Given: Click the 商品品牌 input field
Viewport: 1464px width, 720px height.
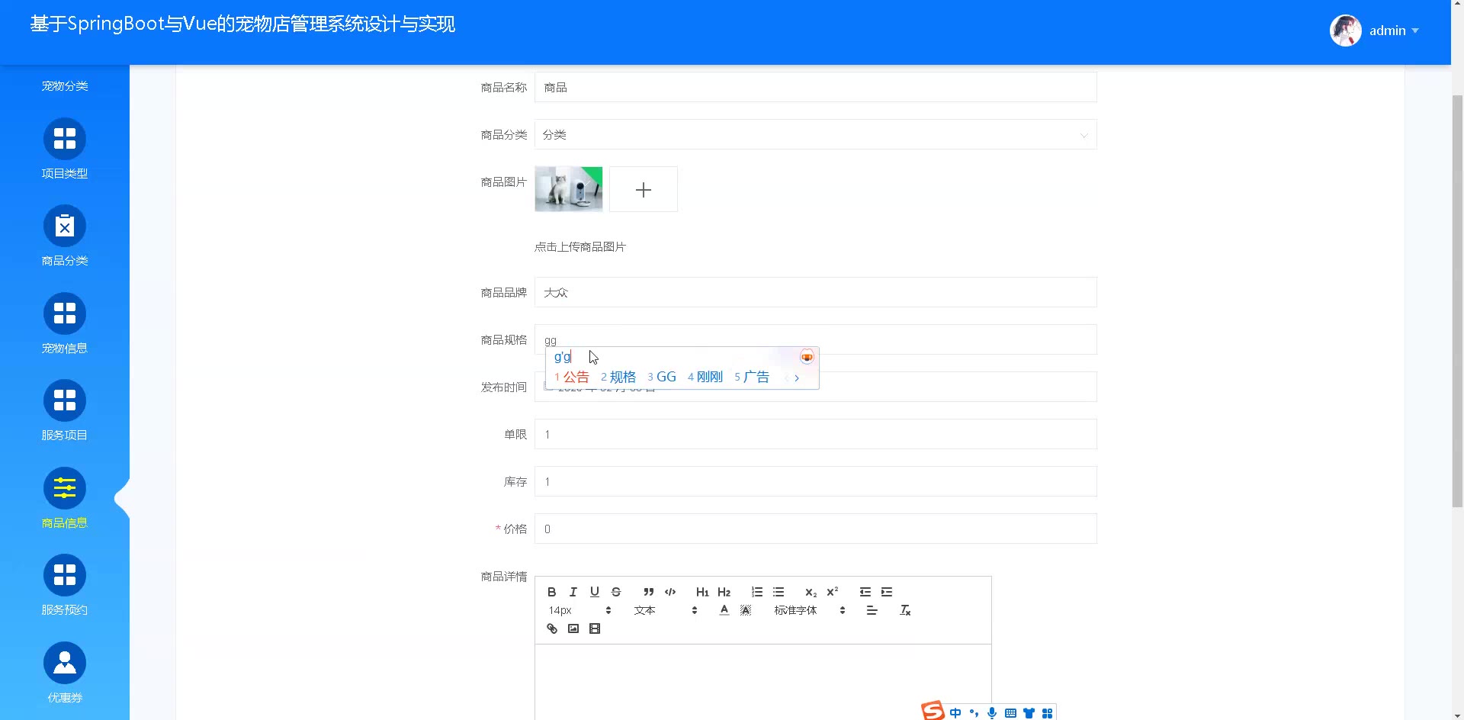Looking at the screenshot, I should pyautogui.click(x=815, y=292).
